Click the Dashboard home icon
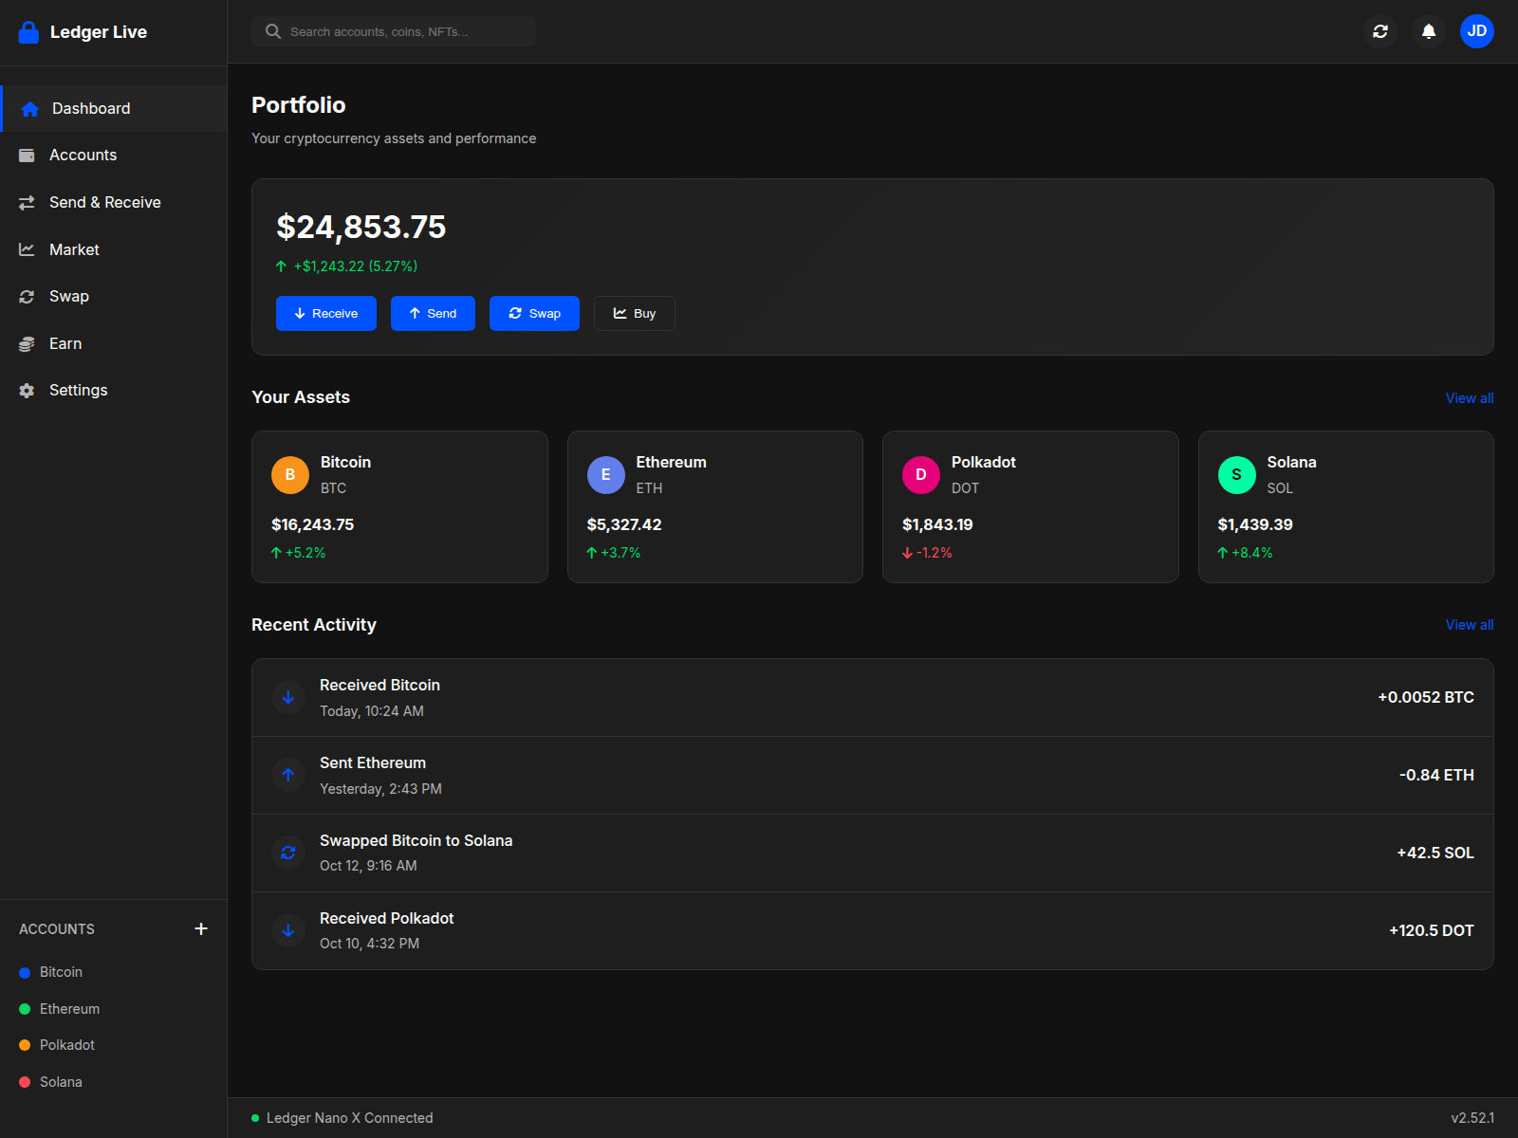1518x1138 pixels. point(29,109)
